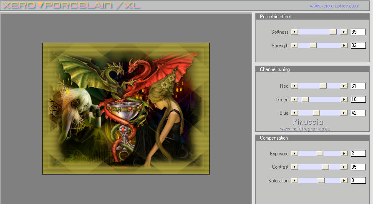Open the www.xero-graphics.co.uk link
The width and height of the screenshot is (373, 204).
pyautogui.click(x=335, y=6)
